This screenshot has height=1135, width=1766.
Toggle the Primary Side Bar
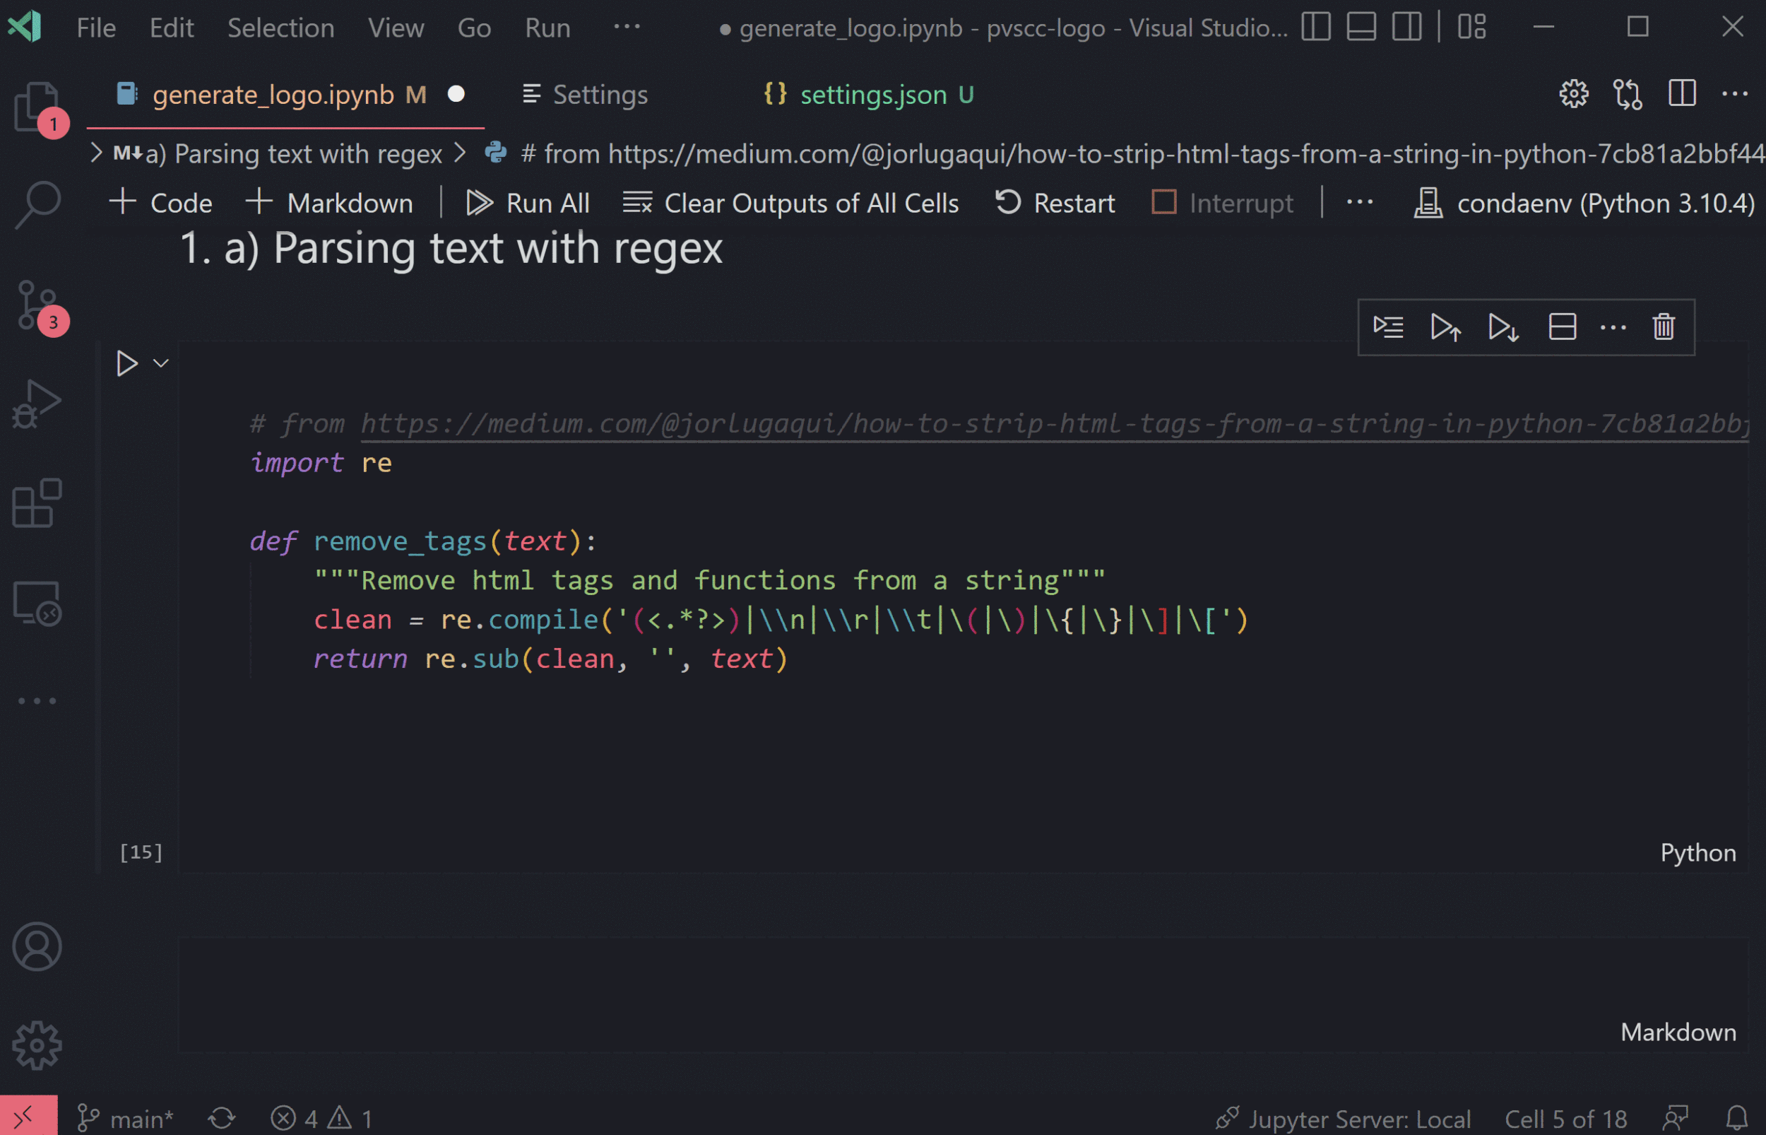point(1317,28)
